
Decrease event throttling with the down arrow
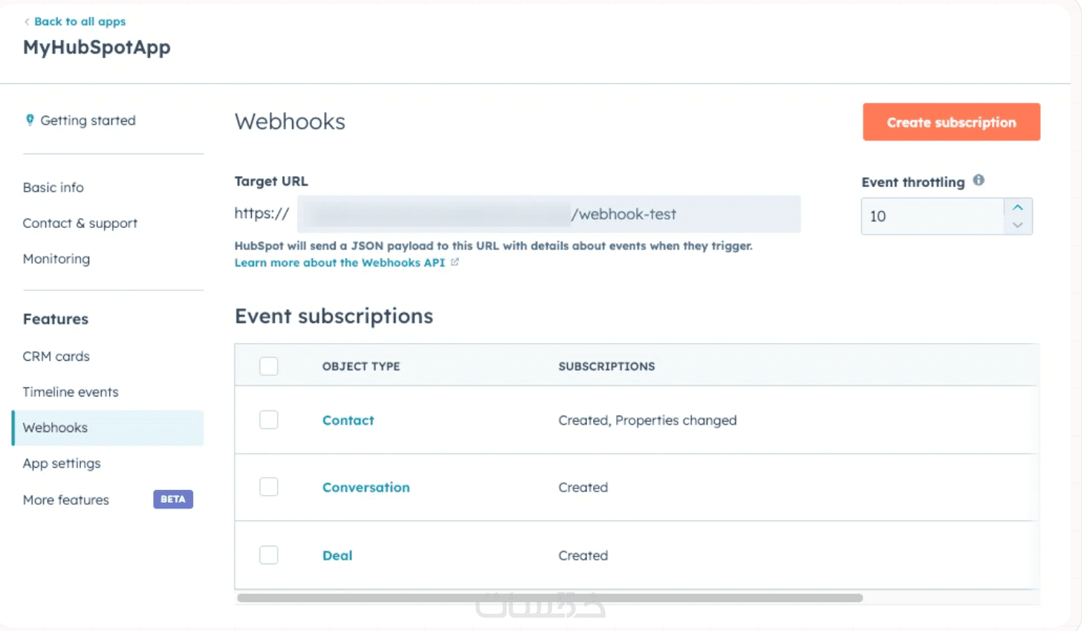pyautogui.click(x=1018, y=225)
